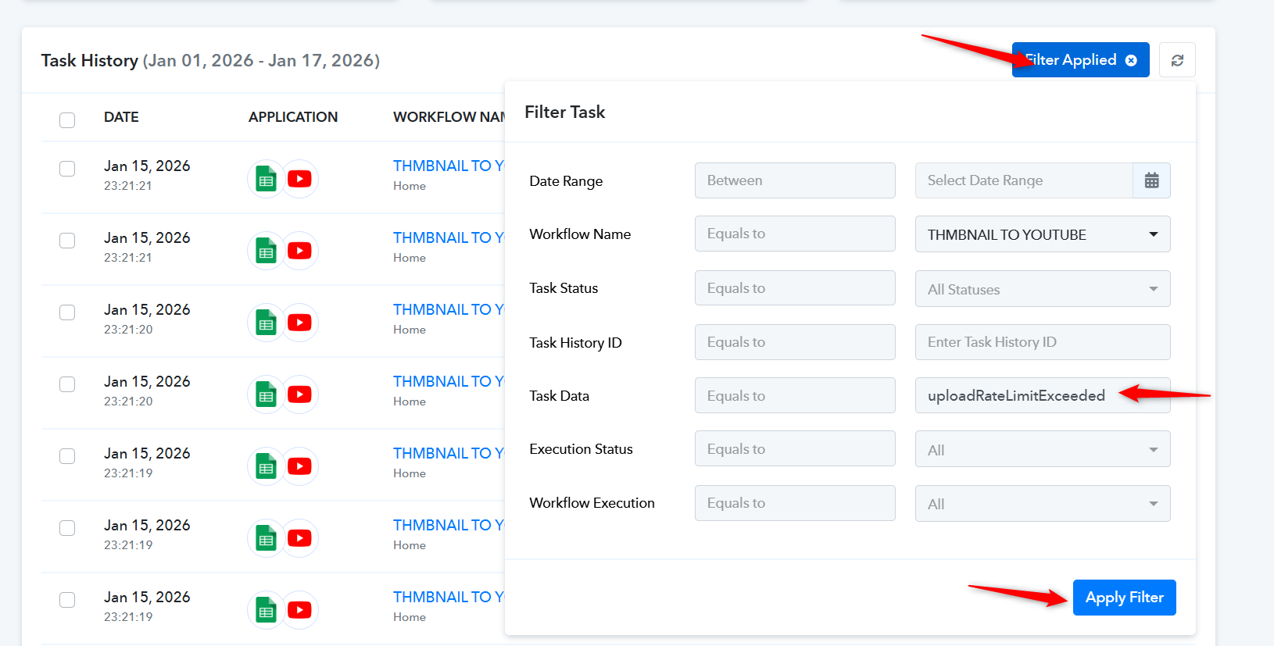Select checkbox for the last visible task row
1274x646 pixels.
pos(67,600)
